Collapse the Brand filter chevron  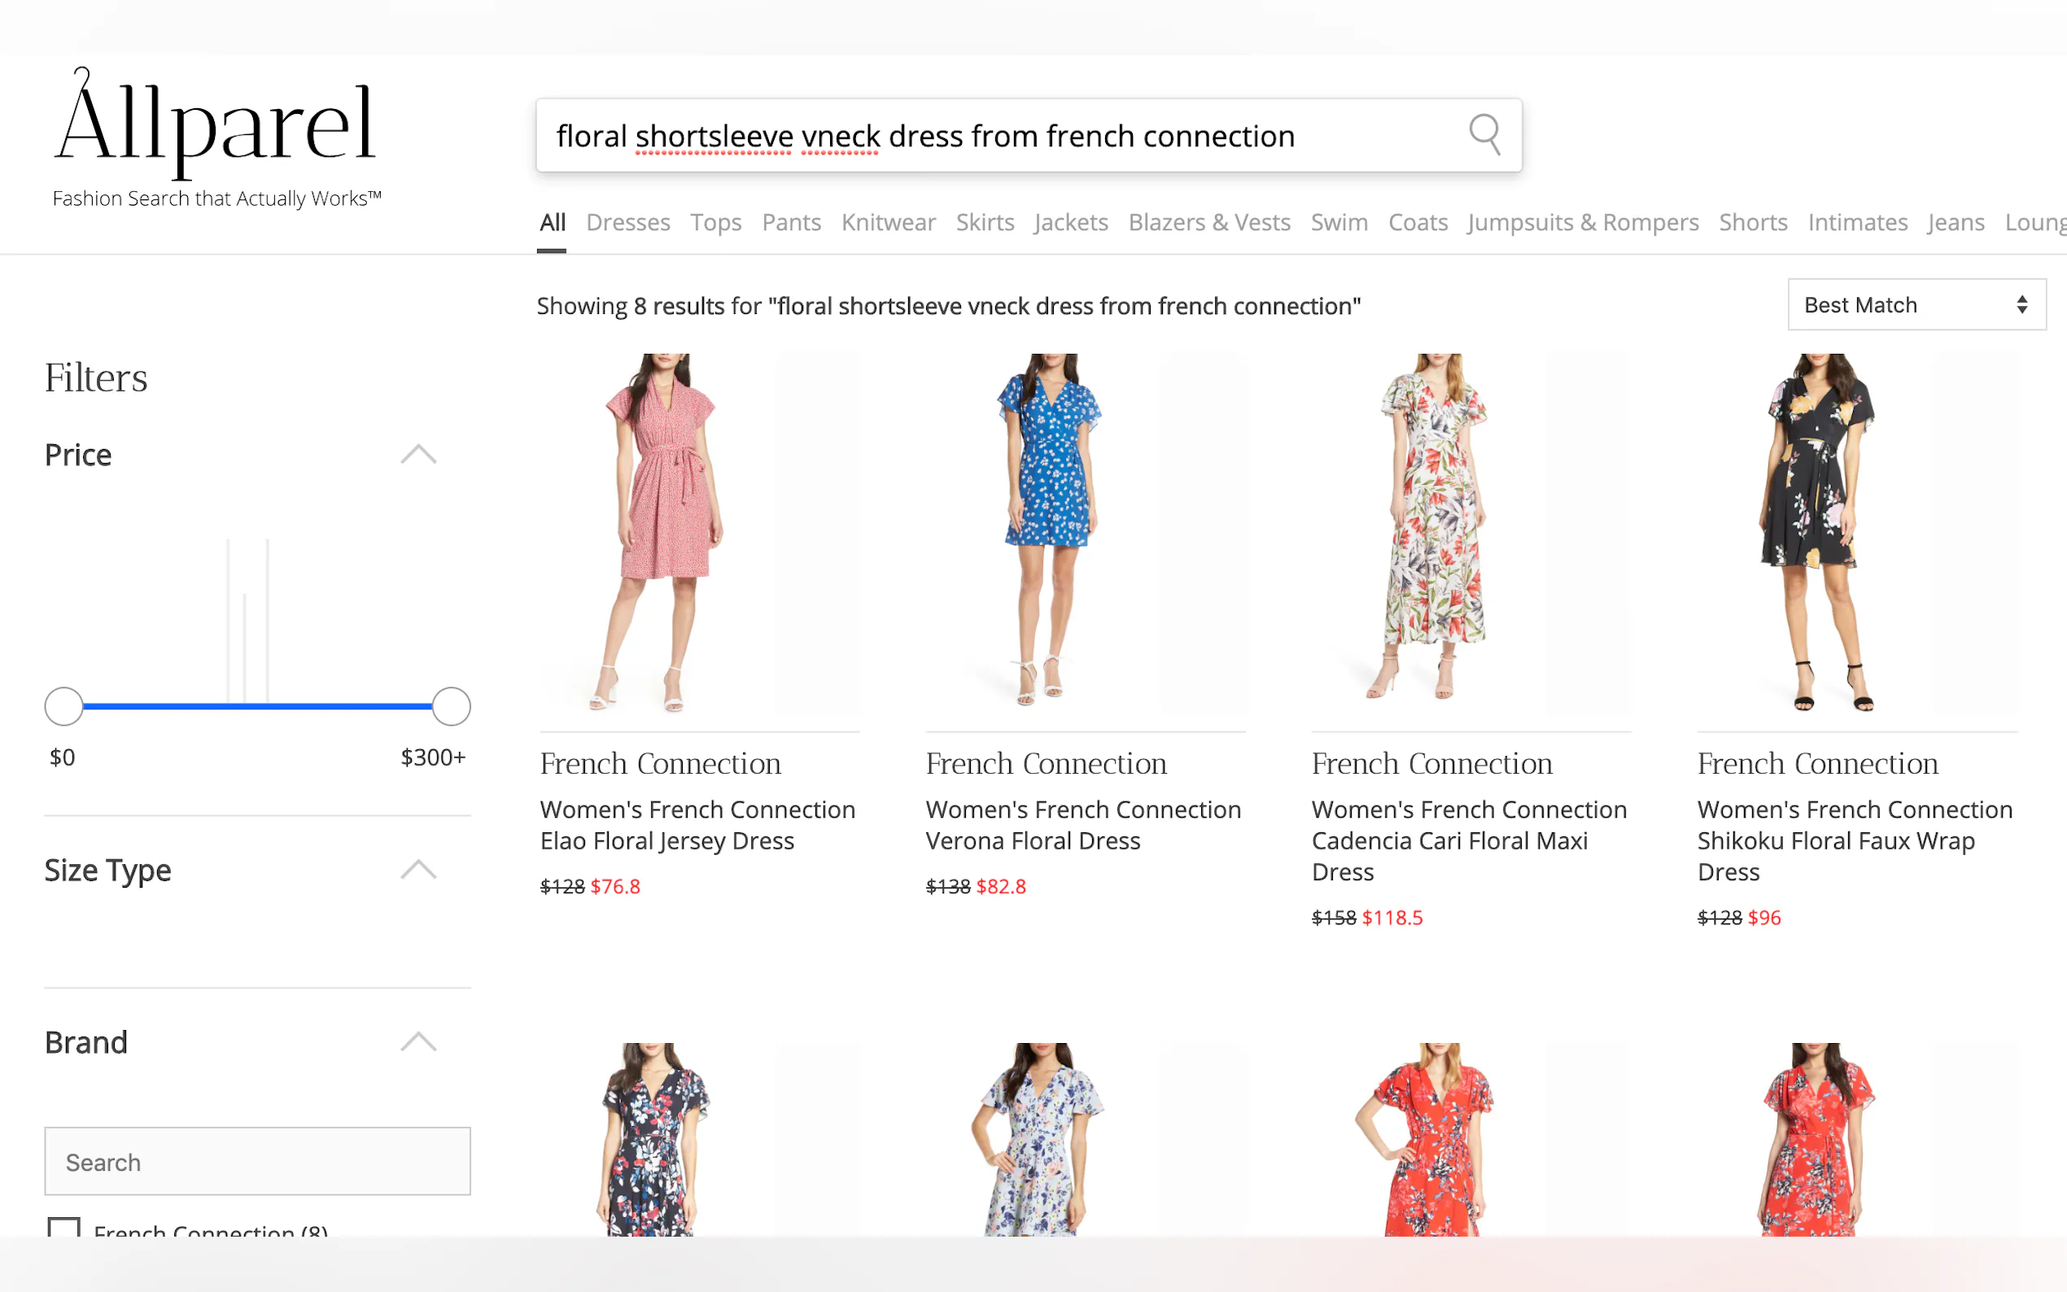pos(417,1041)
